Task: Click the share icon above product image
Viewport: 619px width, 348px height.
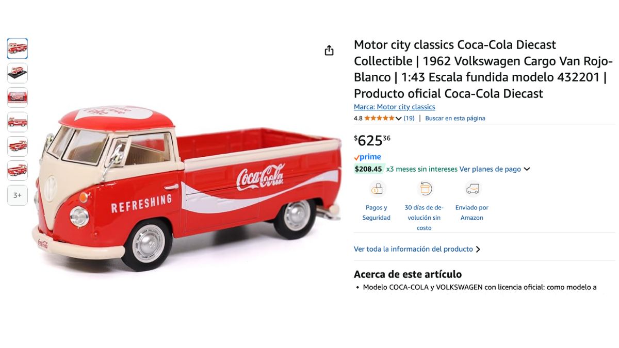Action: 329,51
